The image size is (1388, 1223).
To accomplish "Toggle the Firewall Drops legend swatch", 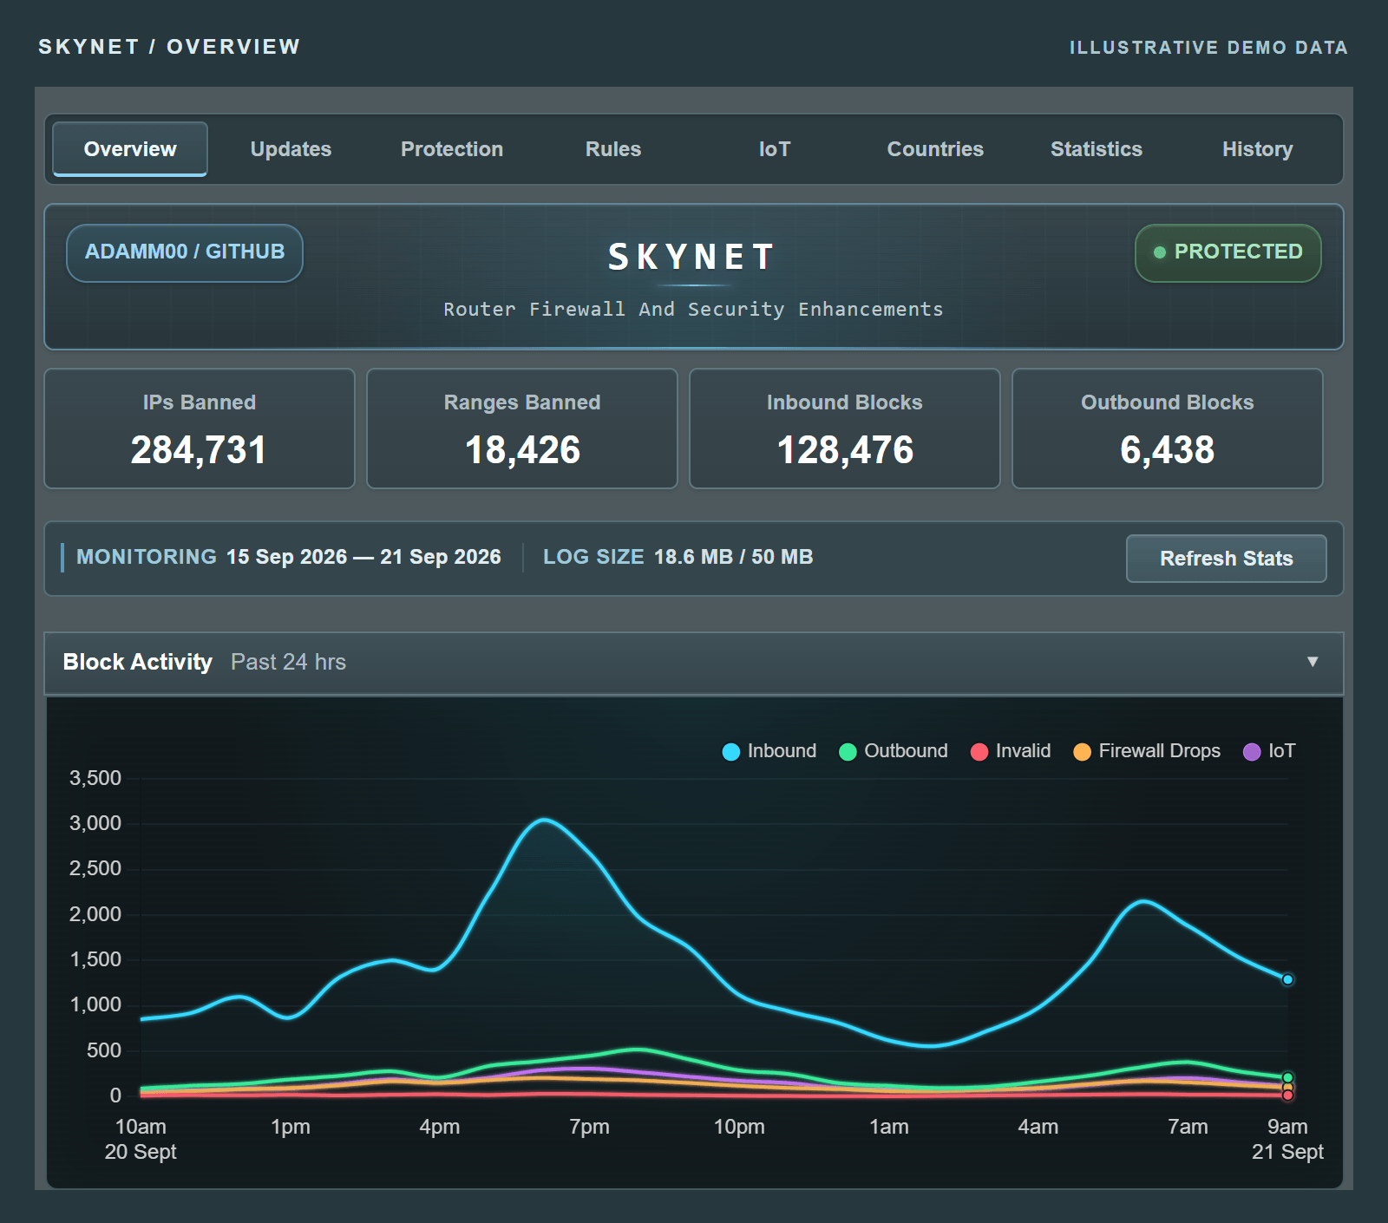I will (x=1082, y=752).
